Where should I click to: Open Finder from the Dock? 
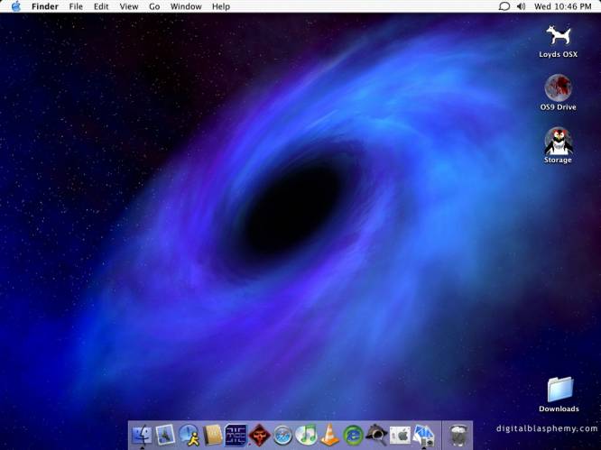tap(143, 435)
